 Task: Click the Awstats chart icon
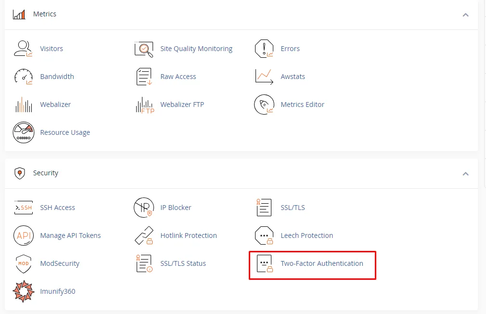tap(264, 77)
